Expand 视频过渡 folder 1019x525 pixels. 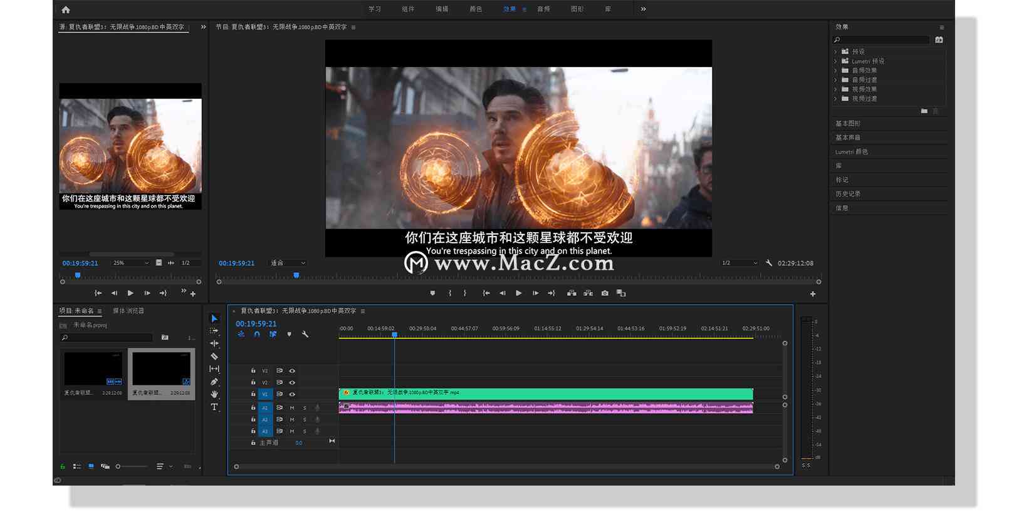tap(836, 99)
